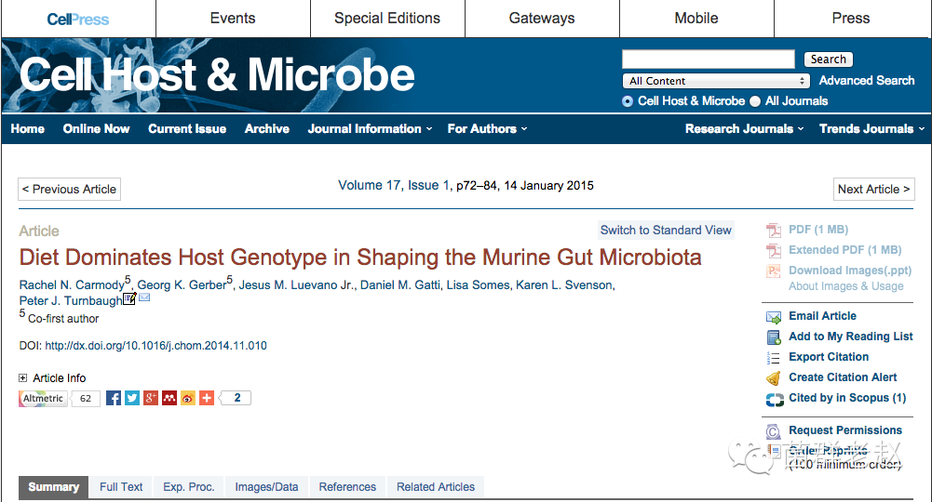Viewport: 932px width, 502px height.
Task: Click the Google Plus share icon
Action: 151,398
